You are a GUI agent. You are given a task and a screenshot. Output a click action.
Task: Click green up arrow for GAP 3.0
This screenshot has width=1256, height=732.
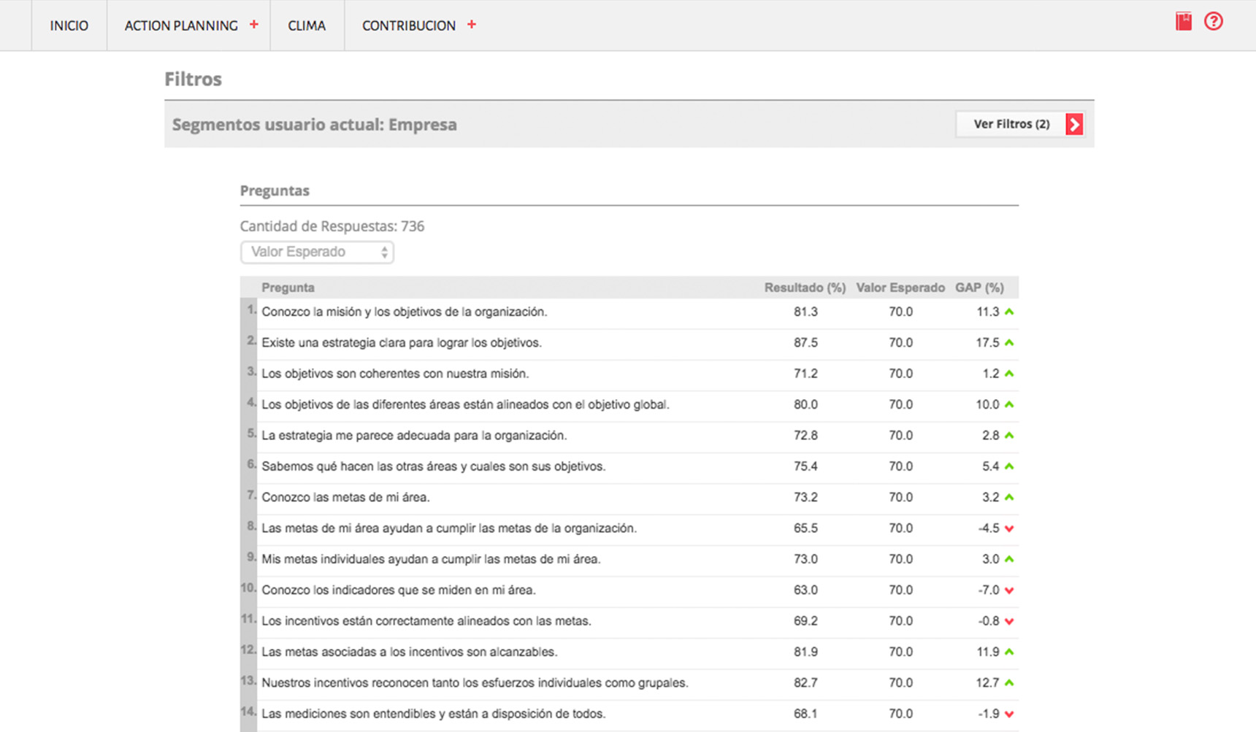pos(1009,559)
